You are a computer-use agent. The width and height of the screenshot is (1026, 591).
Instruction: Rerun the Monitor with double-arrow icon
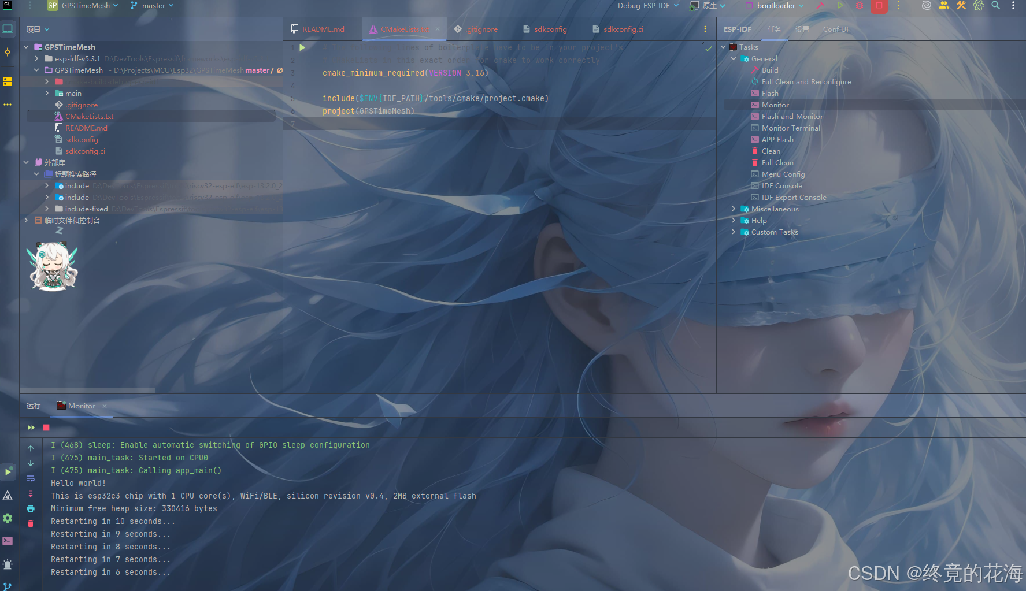(x=31, y=428)
